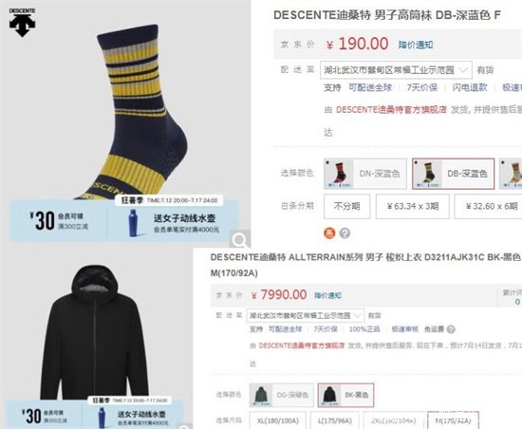Open DESCENTE迪桑特官方旗舰店 store link for socks
Viewport: 522px width, 429px height.
[x=391, y=109]
